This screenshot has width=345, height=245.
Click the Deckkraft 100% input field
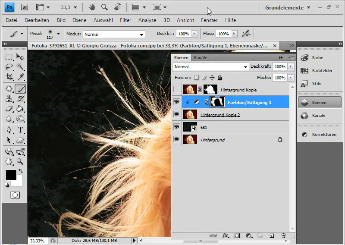tap(280, 66)
